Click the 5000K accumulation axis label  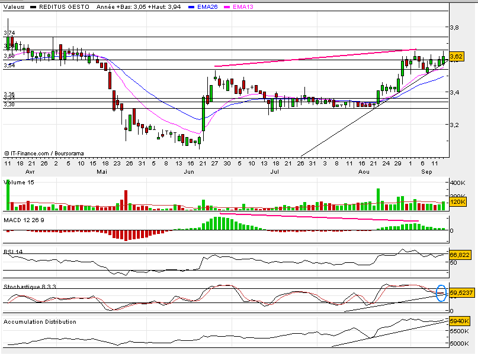(x=459, y=343)
